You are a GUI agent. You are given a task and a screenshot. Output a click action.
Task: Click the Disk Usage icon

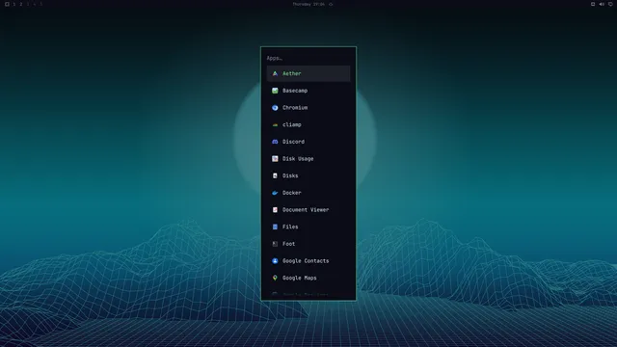click(x=275, y=158)
